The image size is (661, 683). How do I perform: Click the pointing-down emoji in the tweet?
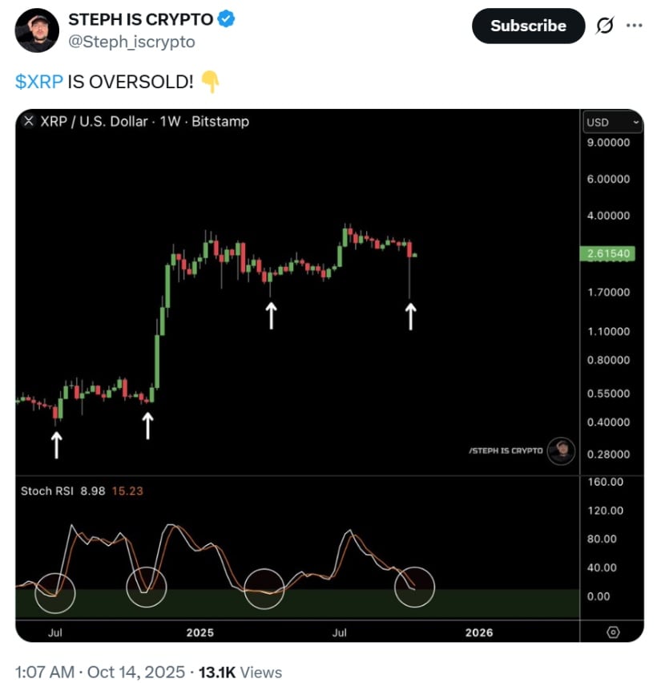(210, 81)
